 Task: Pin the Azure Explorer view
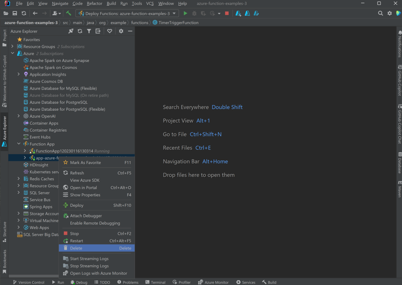point(71,31)
